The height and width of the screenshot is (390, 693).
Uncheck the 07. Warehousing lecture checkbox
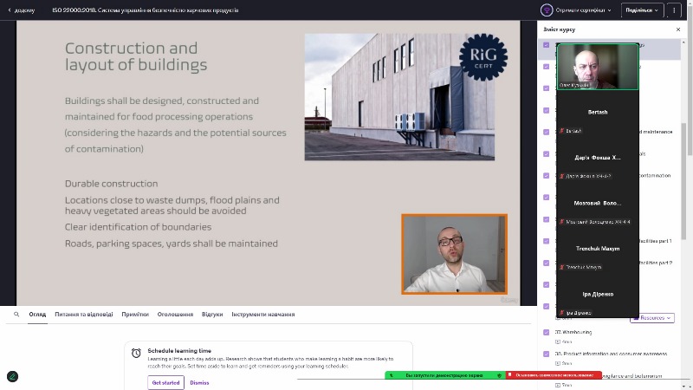point(547,332)
